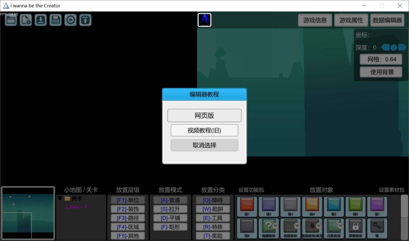409x241 pixels.
Task: Click the minimap thumbnail
Action: coord(28,213)
